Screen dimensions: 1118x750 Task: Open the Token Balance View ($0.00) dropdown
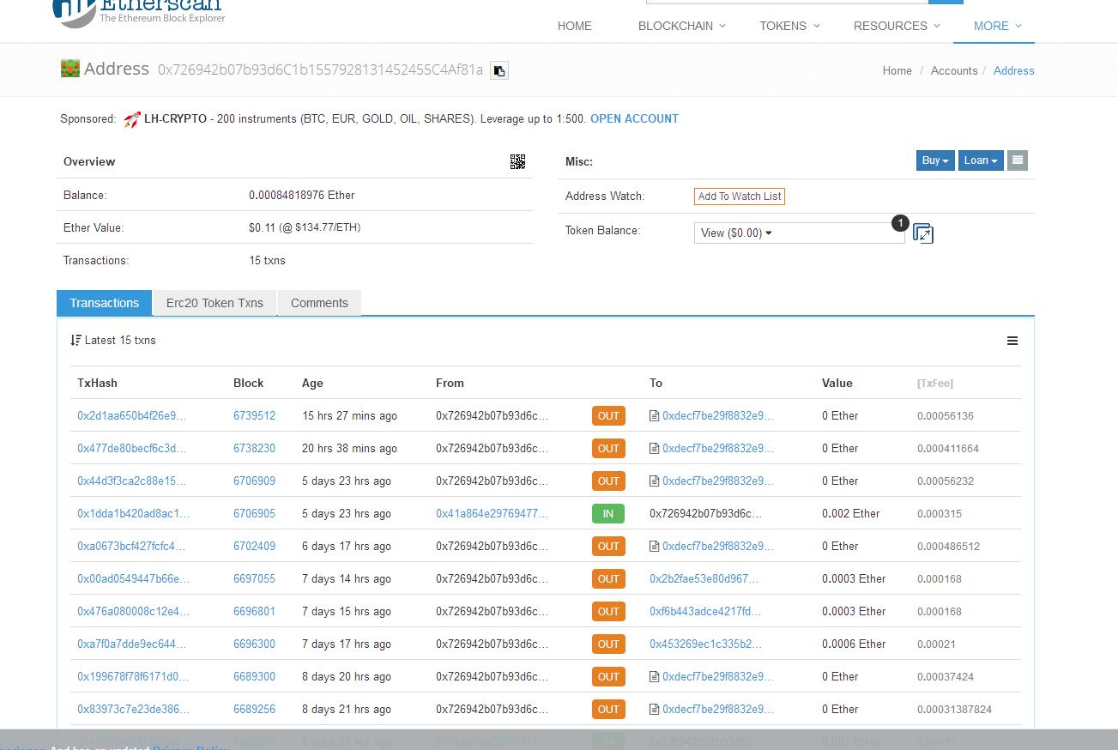click(x=799, y=233)
